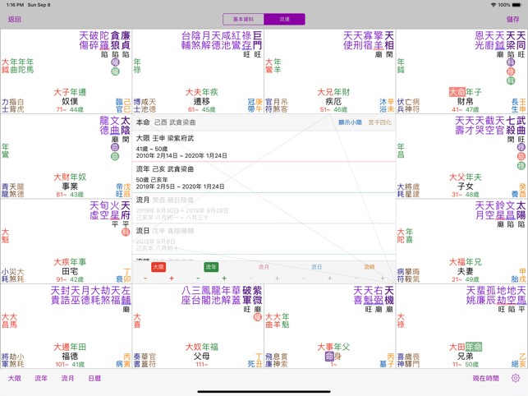Click the grey minus under 流月
Viewport: 528px width, 396px height.
click(x=250, y=278)
